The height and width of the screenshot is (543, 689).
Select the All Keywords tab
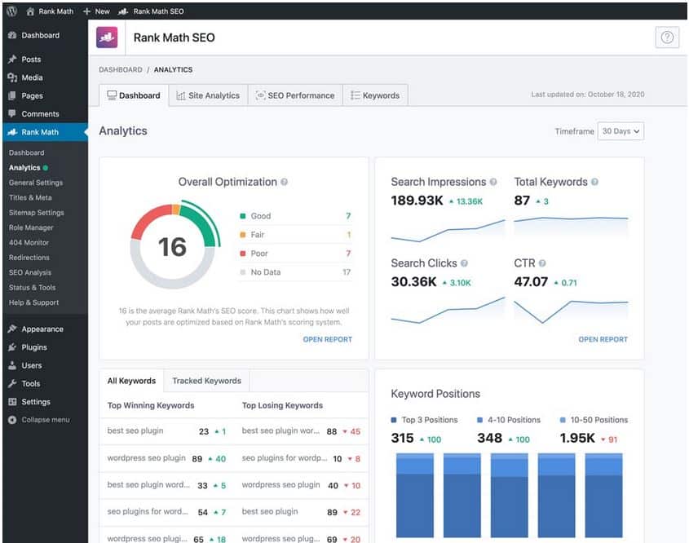tap(131, 381)
